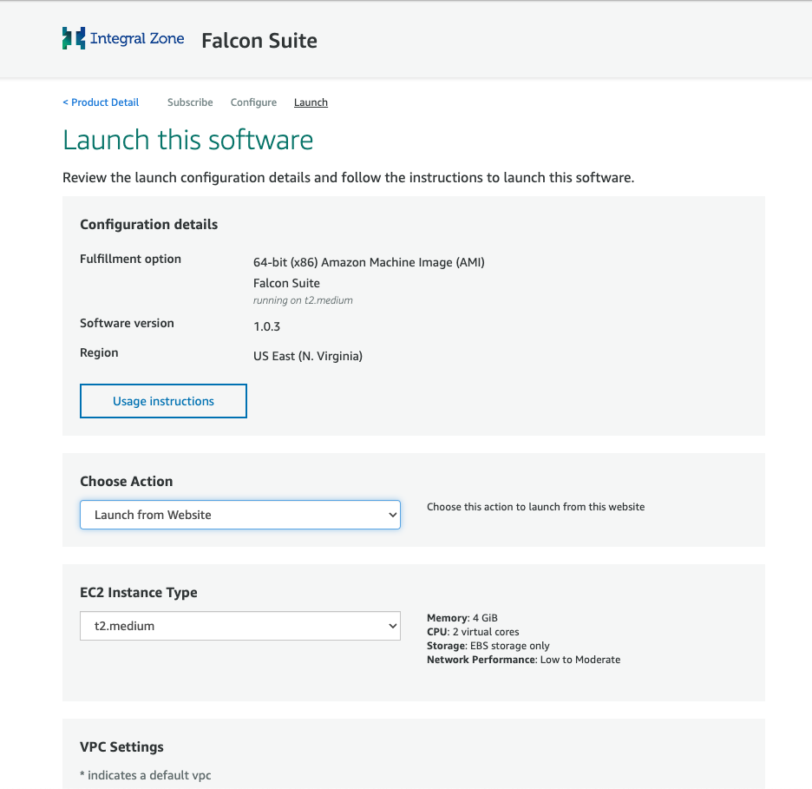Image resolution: width=812 pixels, height=789 pixels.
Task: Click the 'Memory: 4 GiB' spec
Action: click(462, 618)
